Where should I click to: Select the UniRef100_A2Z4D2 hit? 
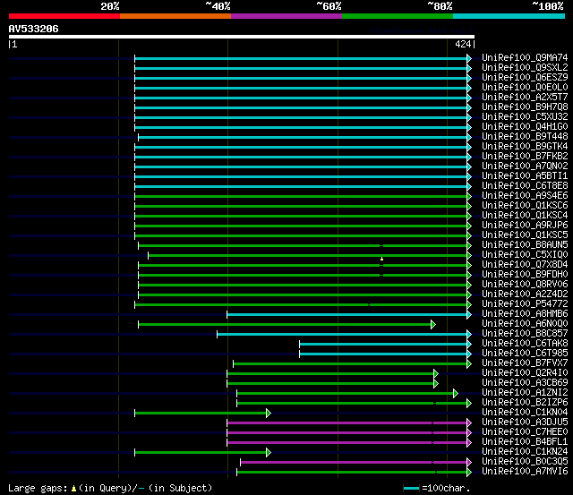[525, 294]
